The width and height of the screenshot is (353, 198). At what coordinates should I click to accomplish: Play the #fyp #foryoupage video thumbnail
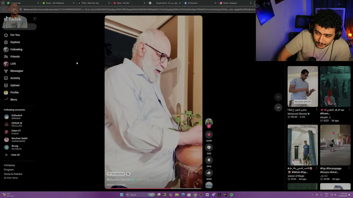tap(335, 145)
